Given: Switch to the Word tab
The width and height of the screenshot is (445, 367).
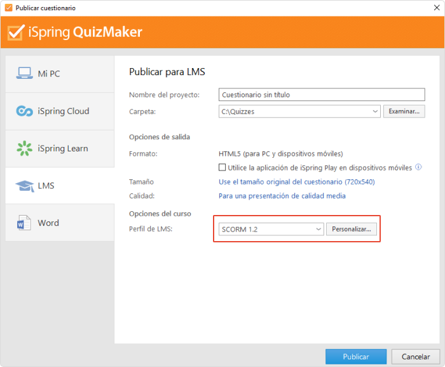Looking at the screenshot, I should [x=60, y=223].
